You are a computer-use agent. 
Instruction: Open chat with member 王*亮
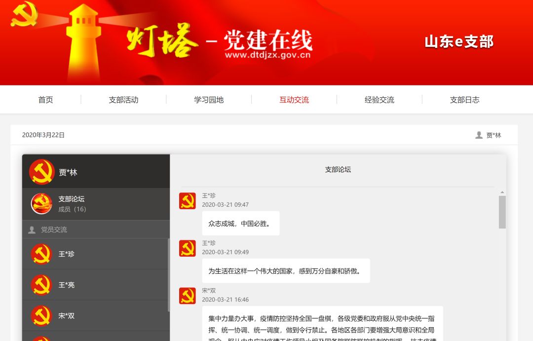point(95,285)
